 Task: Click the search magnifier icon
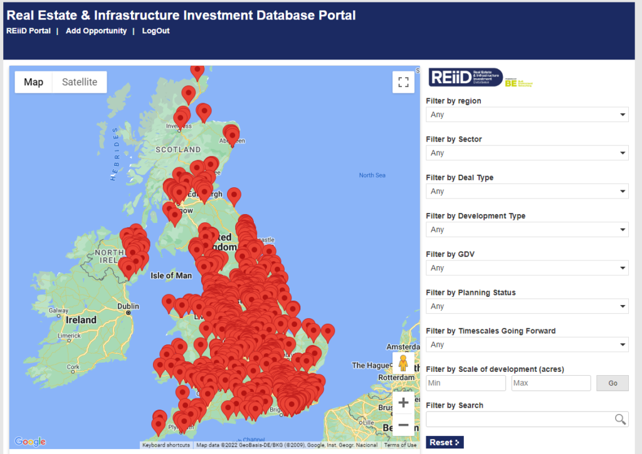(x=620, y=419)
